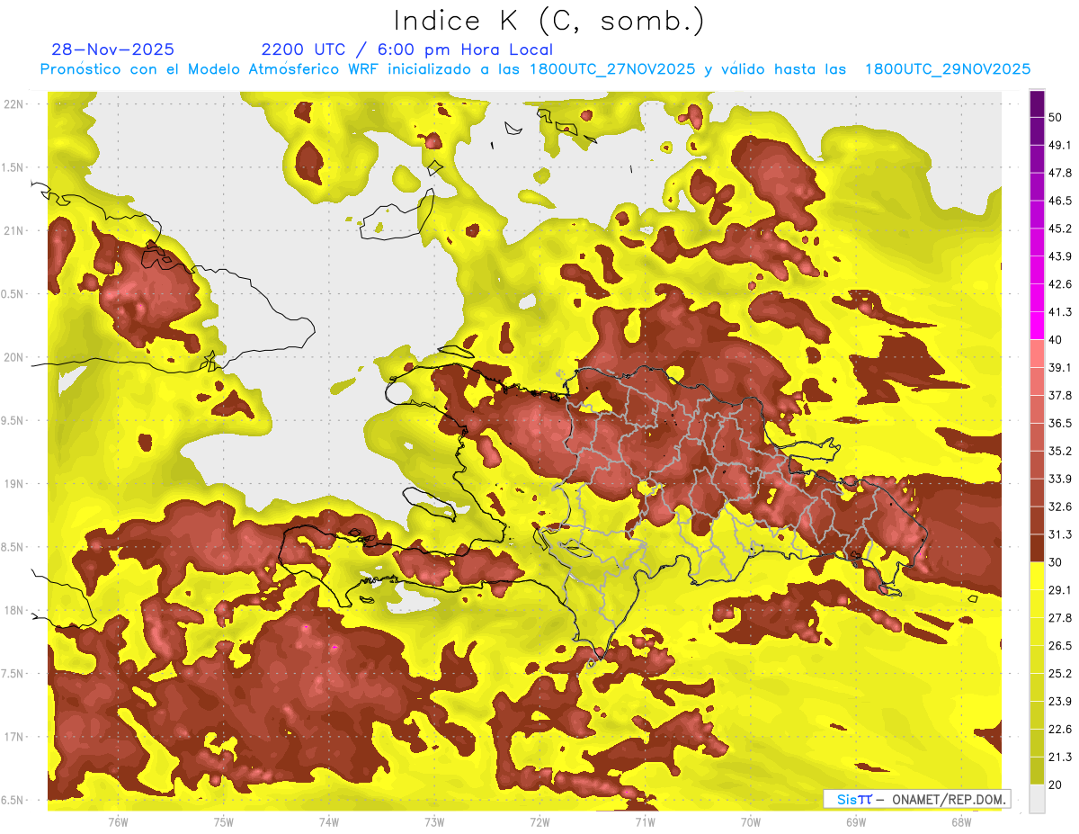Click the "Indice K (C, somb.)" title
Screen dimensions: 1079x834
pyautogui.click(x=549, y=20)
